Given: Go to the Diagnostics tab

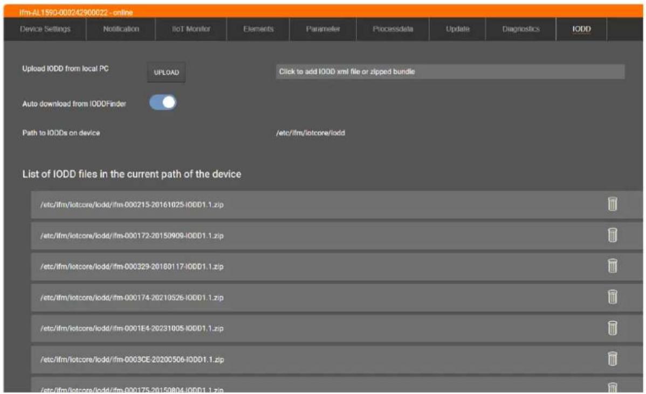Looking at the screenshot, I should 521,29.
